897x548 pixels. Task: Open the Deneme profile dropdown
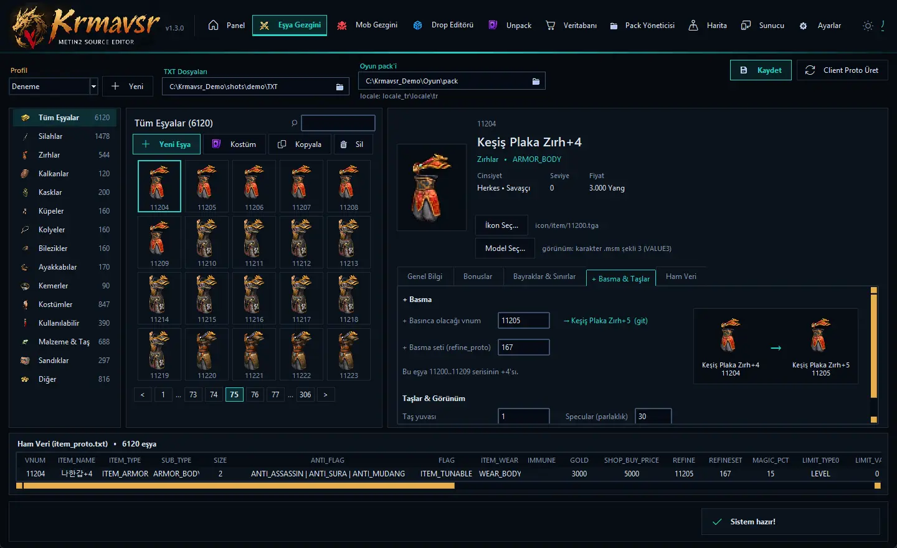54,87
